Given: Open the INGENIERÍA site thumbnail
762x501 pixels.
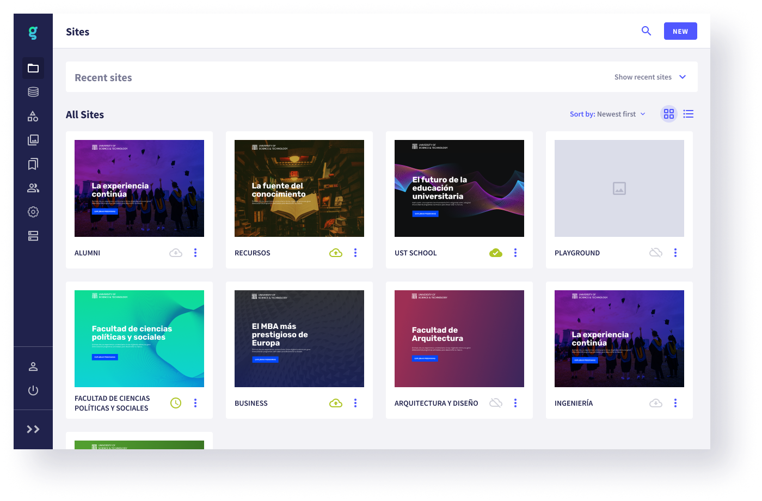Looking at the screenshot, I should (x=619, y=339).
